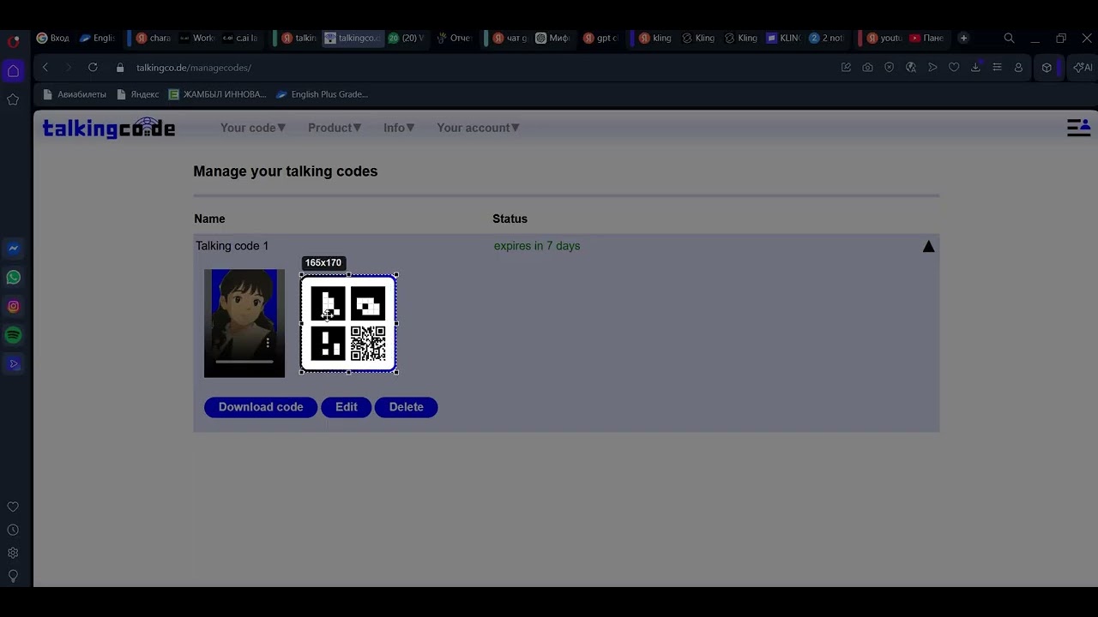Screen dimensions: 1098x617
Task: Switch to the c.ai tab
Action: tap(240, 39)
